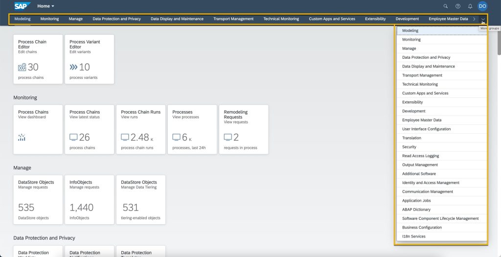The height and width of the screenshot is (257, 501).
Task: Select Technical Monitoring in groups list
Action: 442,84
